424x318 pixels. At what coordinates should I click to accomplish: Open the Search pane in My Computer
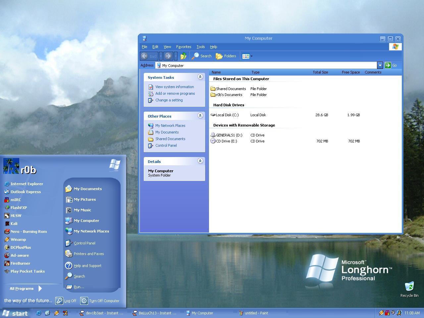202,56
